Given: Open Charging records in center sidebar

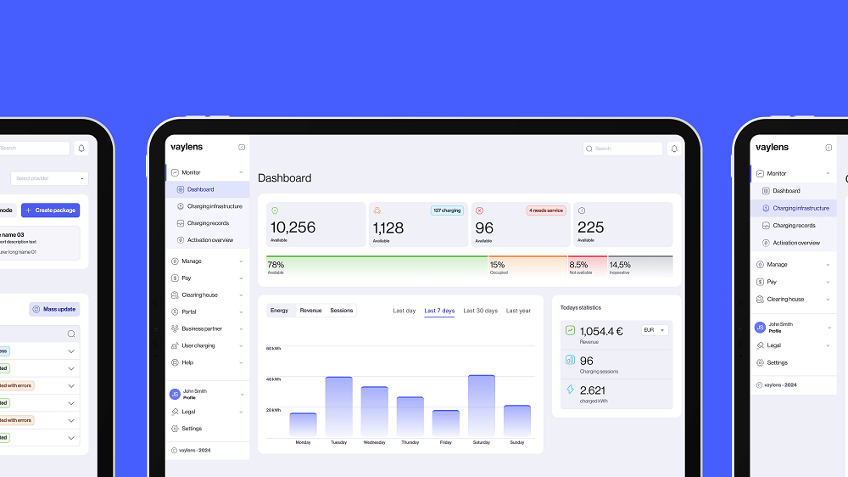Looking at the screenshot, I should point(208,223).
